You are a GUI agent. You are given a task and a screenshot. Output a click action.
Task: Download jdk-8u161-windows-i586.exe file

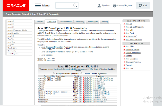(96, 100)
